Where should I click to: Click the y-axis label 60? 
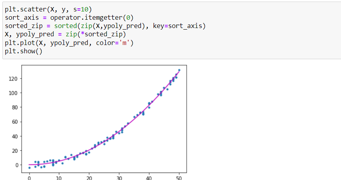[x=15, y=122]
